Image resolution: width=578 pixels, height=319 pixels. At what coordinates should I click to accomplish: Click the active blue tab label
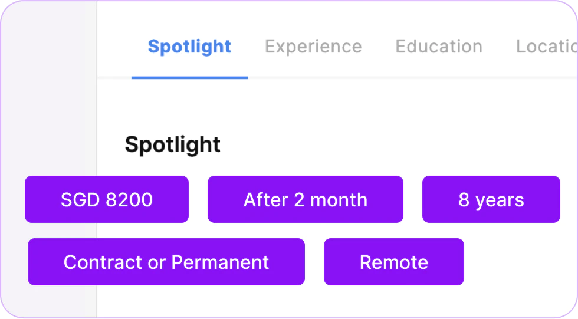pyautogui.click(x=189, y=47)
